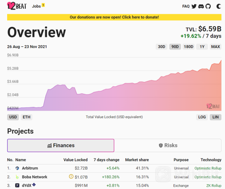The image size is (225, 189).
Task: Select the 1Y chart range
Action: (x=202, y=47)
